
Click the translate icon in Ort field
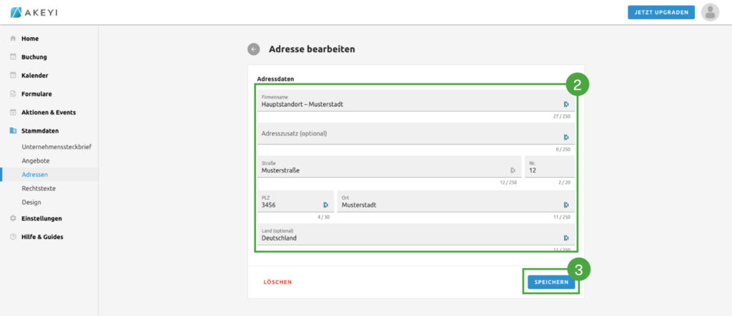click(566, 205)
